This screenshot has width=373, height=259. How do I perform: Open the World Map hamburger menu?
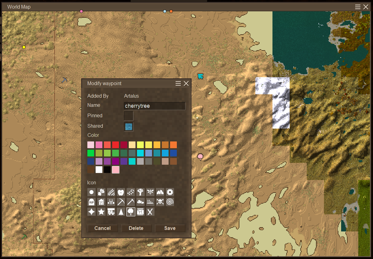pos(358,7)
